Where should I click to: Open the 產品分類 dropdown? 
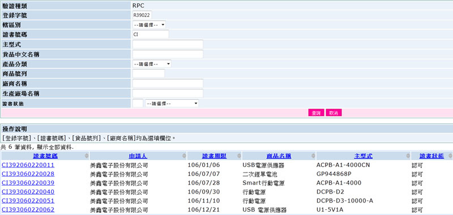point(152,64)
